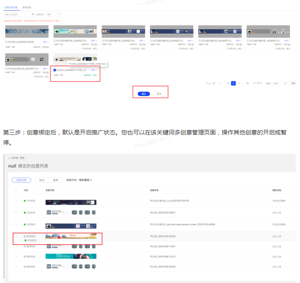
Task: Check the PC创意_20200928150536 creative checkbox
Action: coord(6,42)
